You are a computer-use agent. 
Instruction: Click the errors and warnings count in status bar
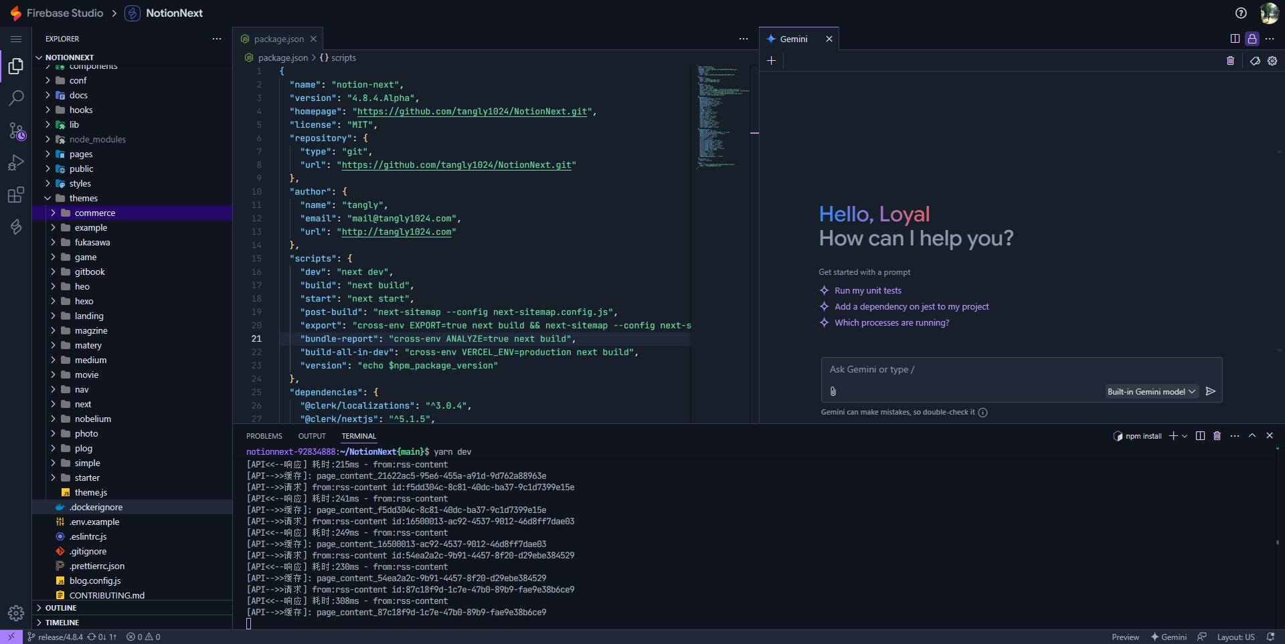pyautogui.click(x=143, y=637)
